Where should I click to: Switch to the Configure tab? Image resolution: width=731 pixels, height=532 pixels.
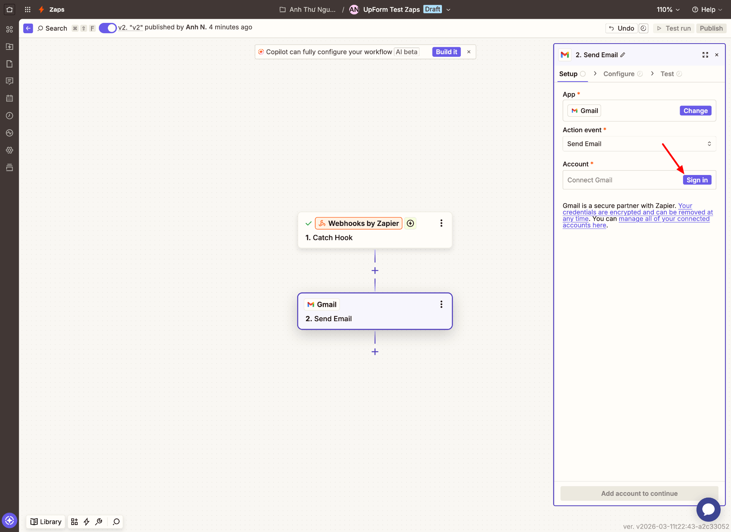(x=623, y=74)
